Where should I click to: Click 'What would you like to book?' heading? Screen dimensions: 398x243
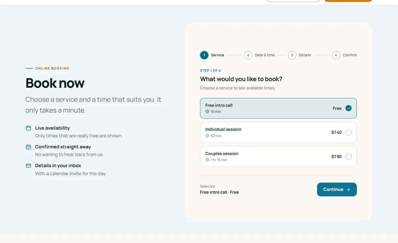pyautogui.click(x=241, y=79)
